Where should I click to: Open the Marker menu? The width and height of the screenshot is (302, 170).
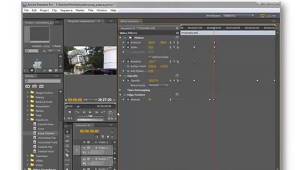(80, 10)
